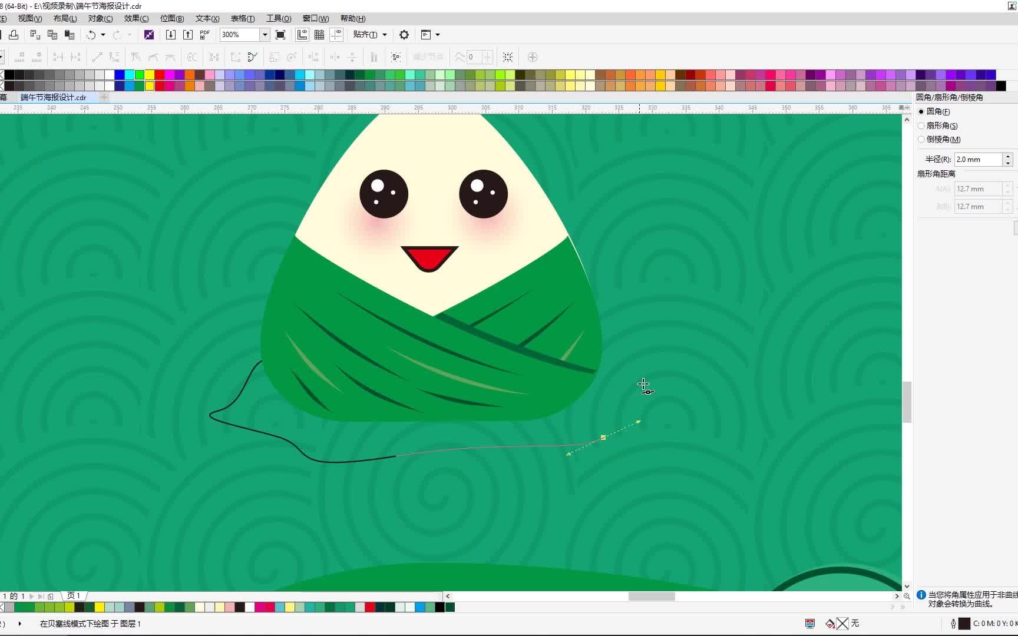
Task: Toggle the show grid icon
Action: [x=319, y=35]
